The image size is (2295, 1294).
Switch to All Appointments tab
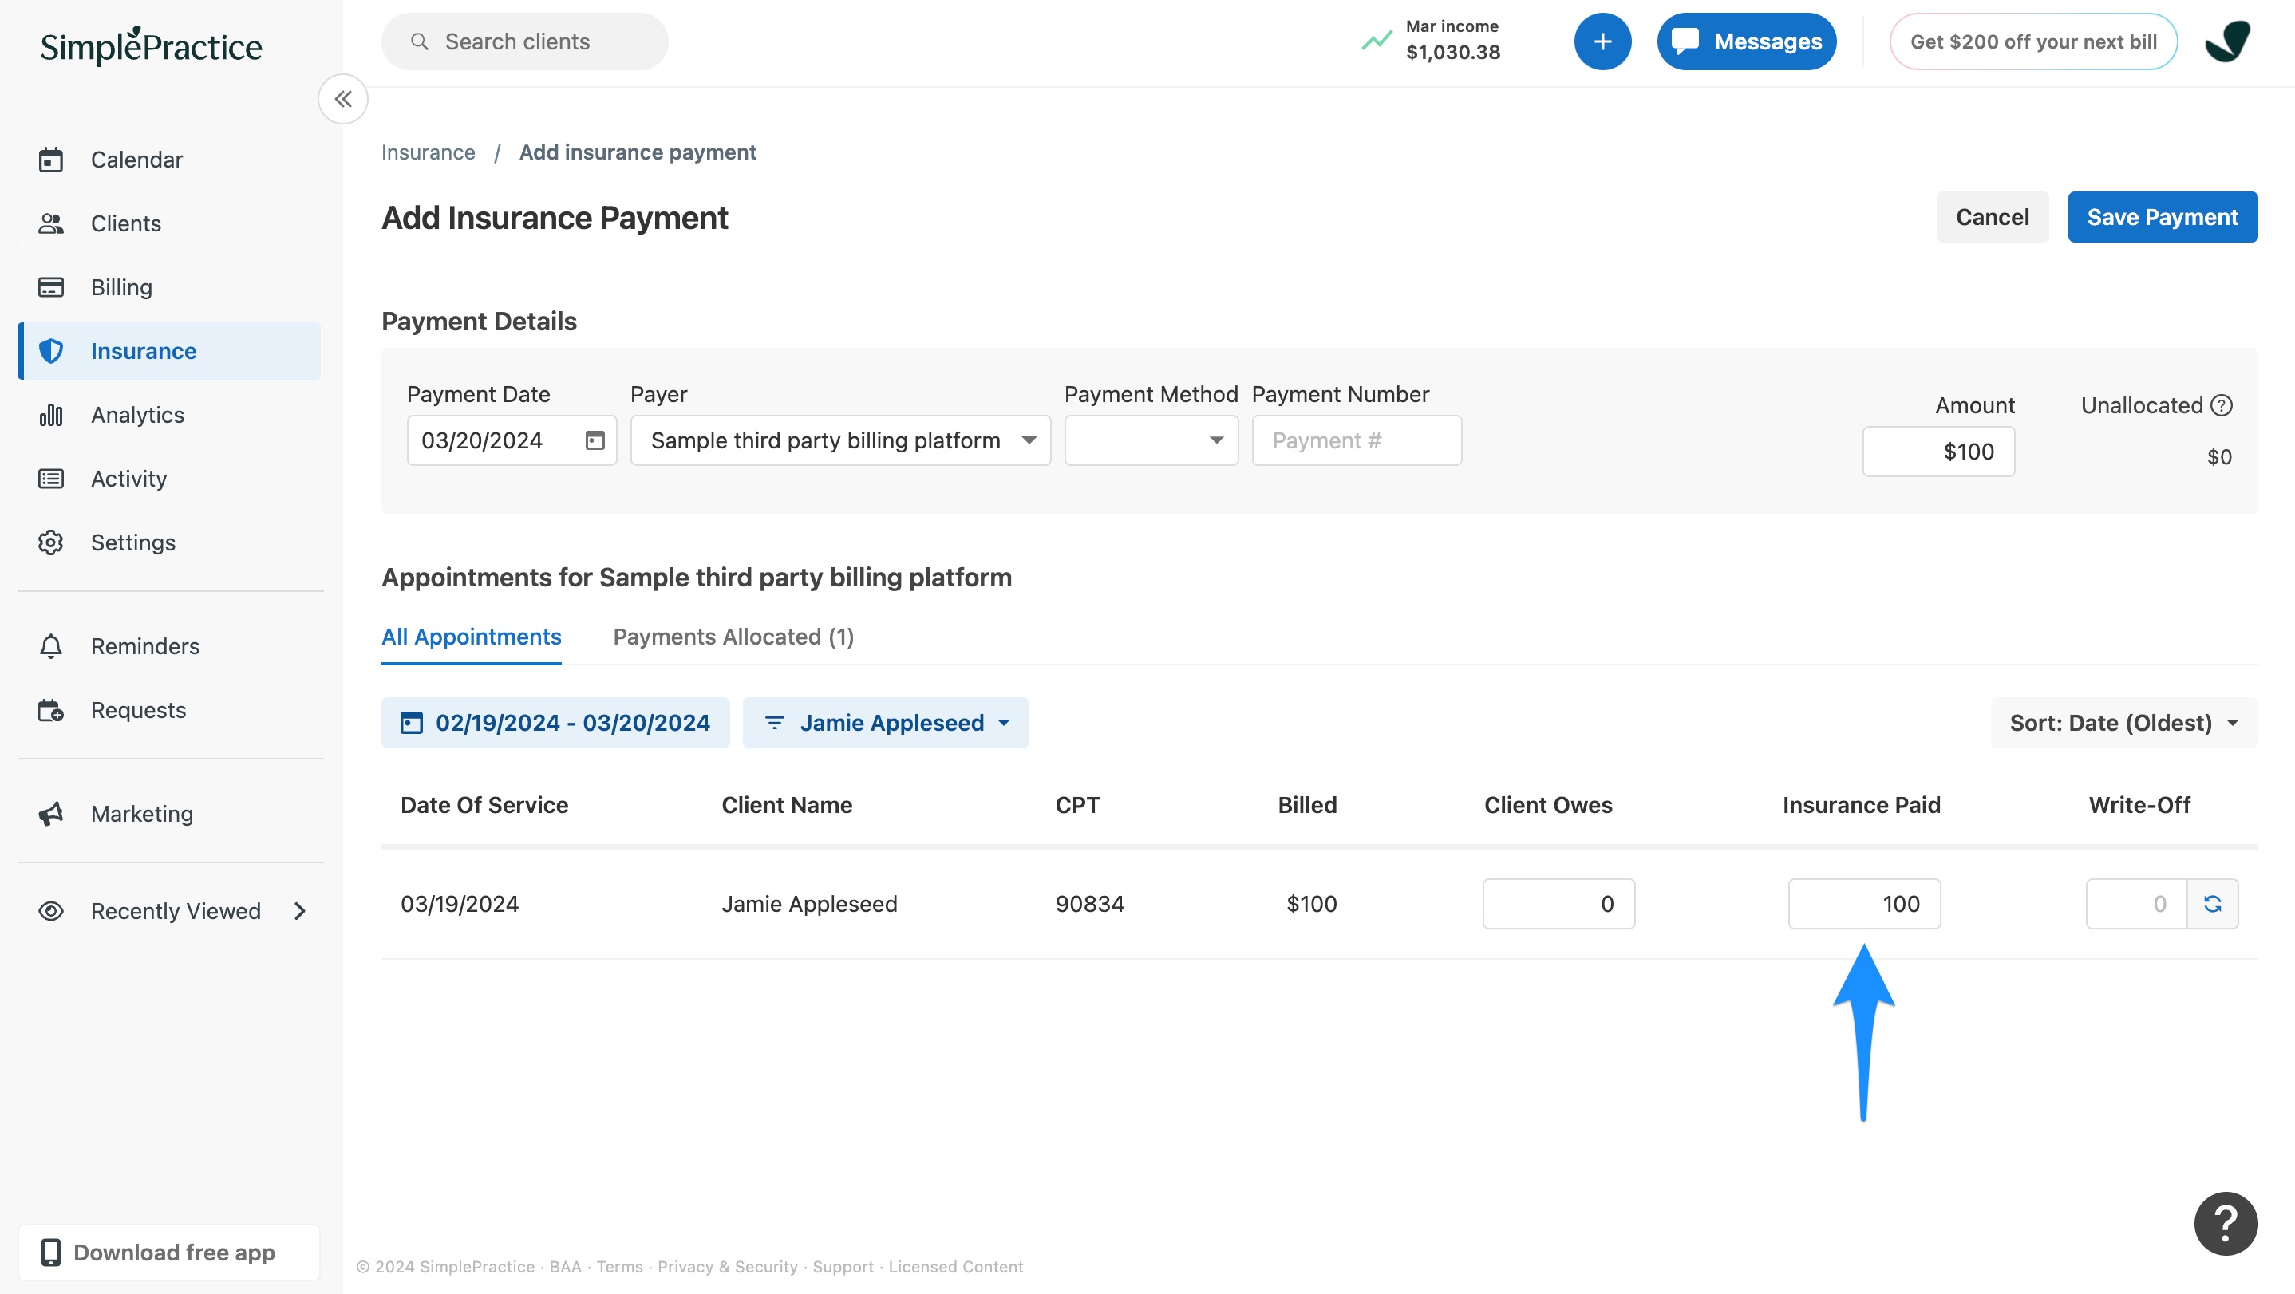(472, 637)
